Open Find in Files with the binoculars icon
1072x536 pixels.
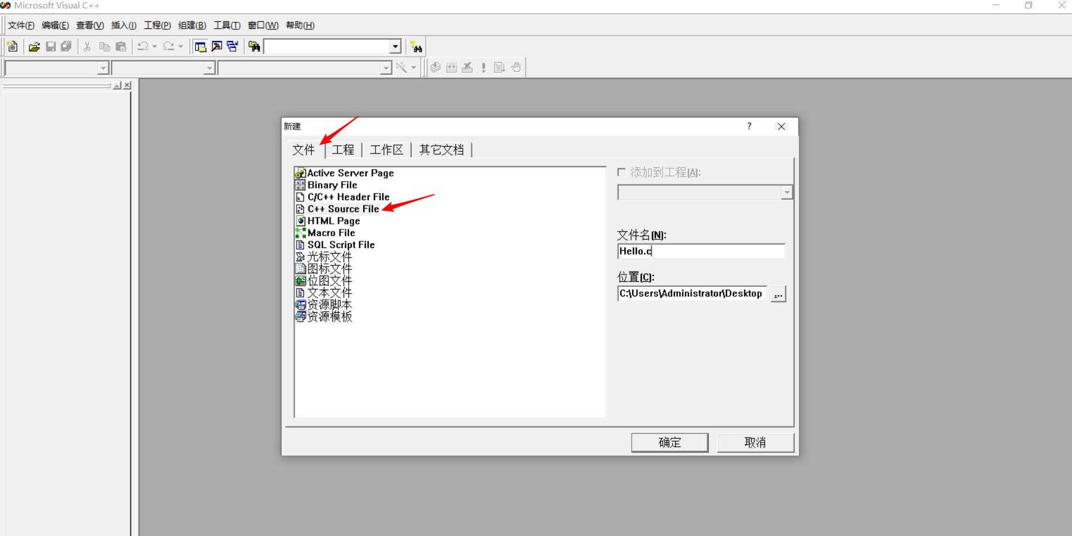[x=254, y=46]
